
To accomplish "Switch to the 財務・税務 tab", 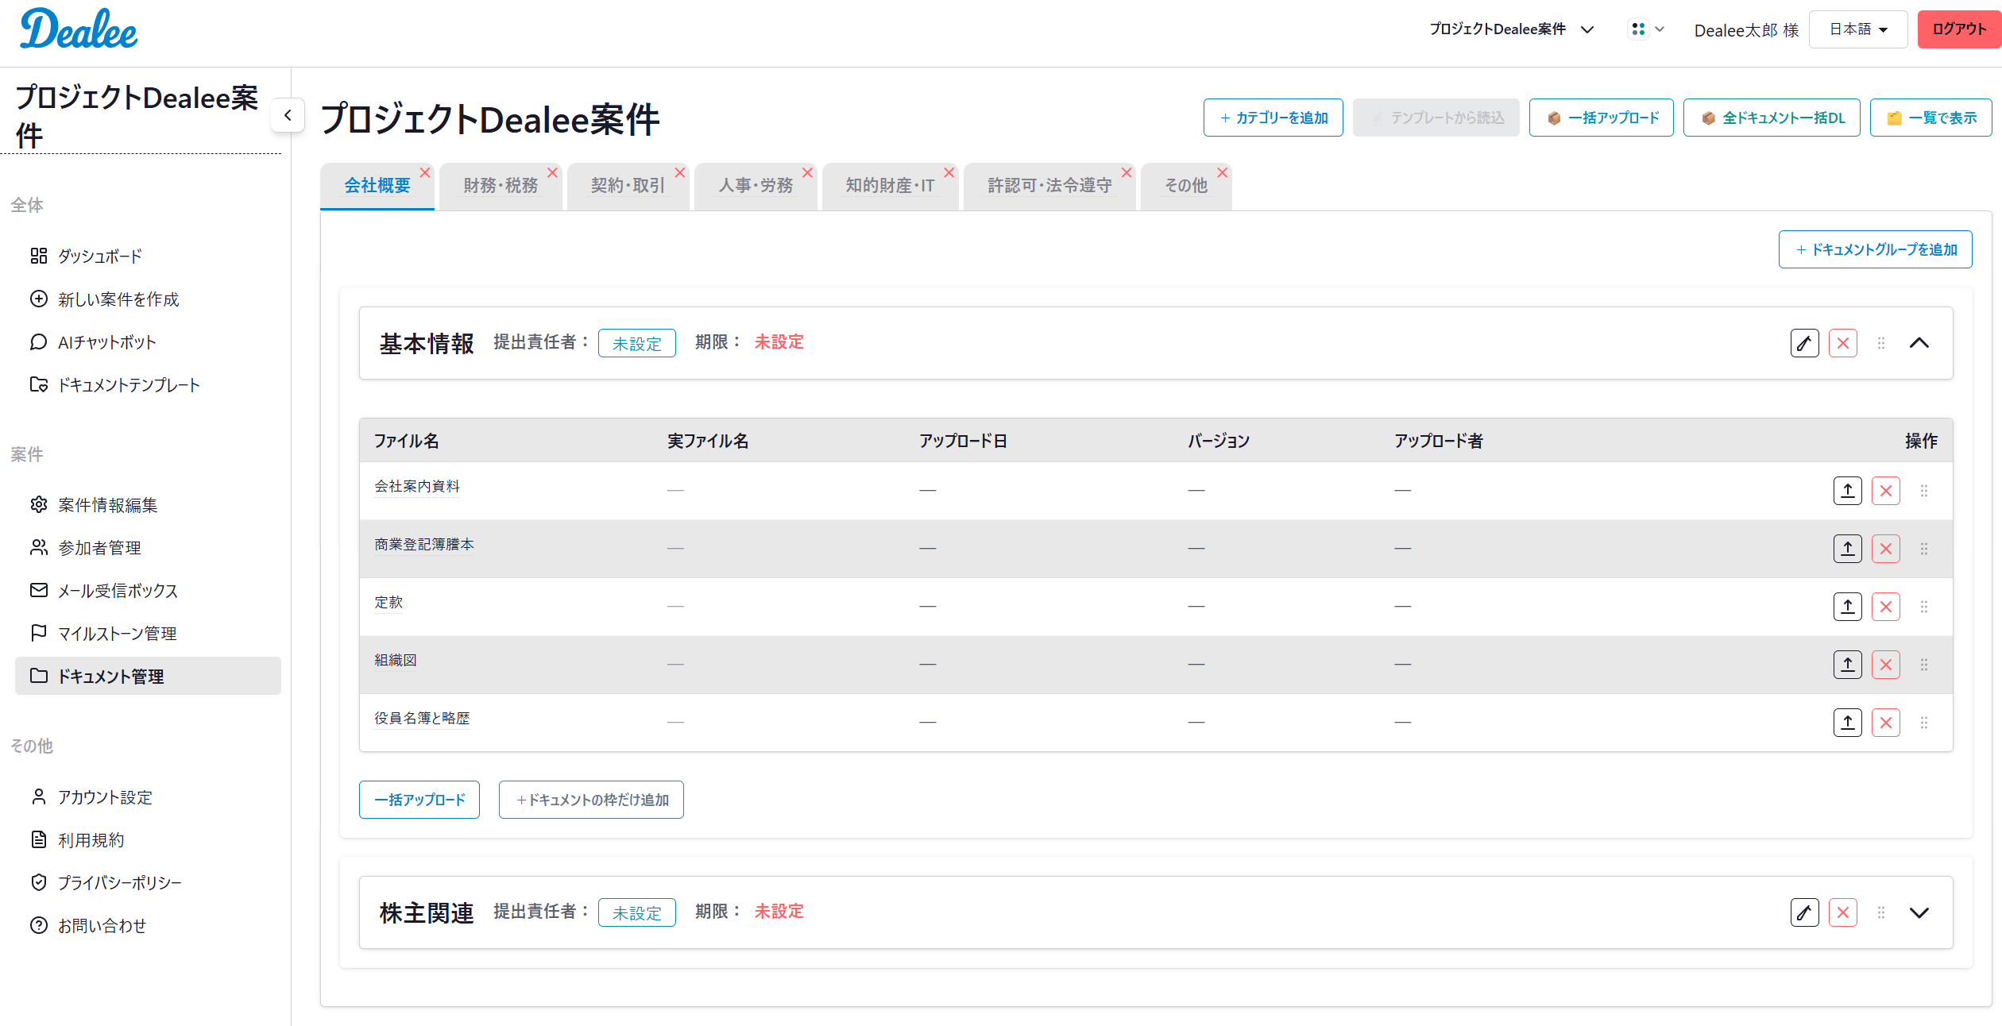I will click(500, 186).
